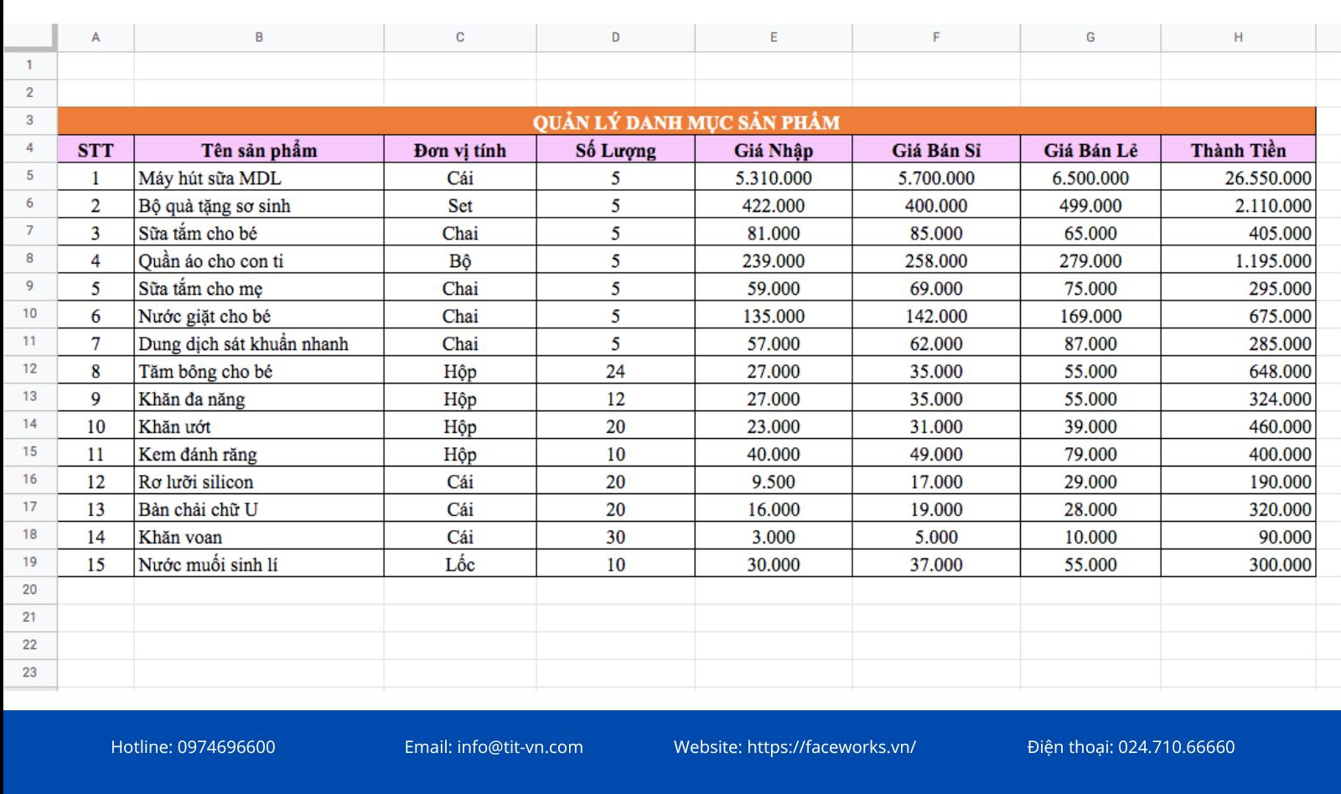Select column H header
The height and width of the screenshot is (794, 1341).
[1238, 38]
